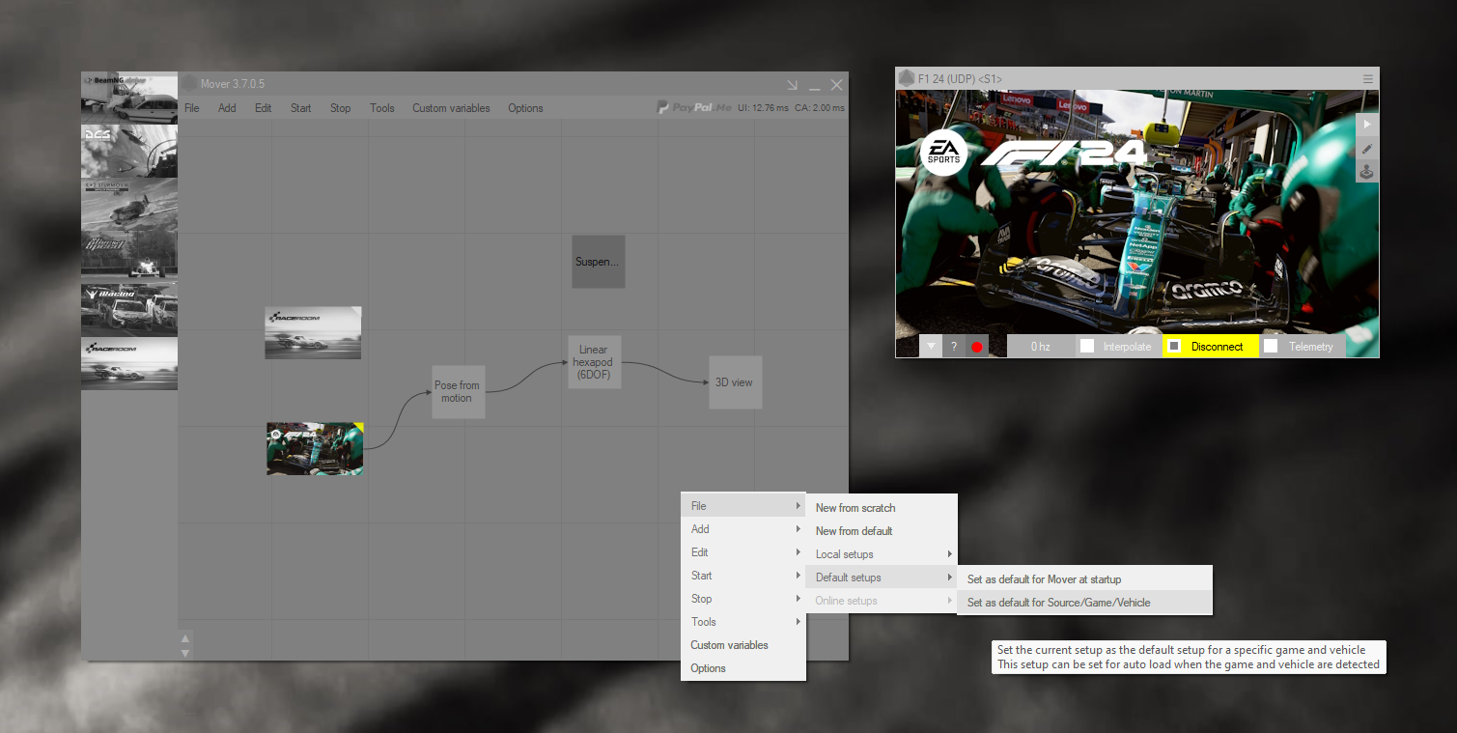Select the iRacing thumbnail in sidebar
The image size is (1457, 733).
[129, 309]
